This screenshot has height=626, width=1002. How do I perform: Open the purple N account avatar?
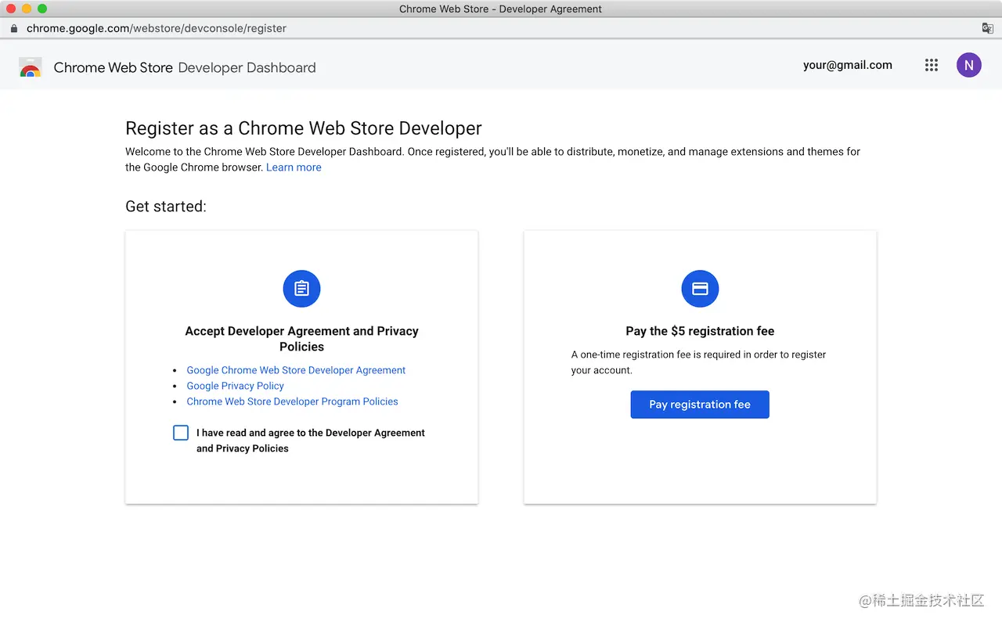[968, 66]
